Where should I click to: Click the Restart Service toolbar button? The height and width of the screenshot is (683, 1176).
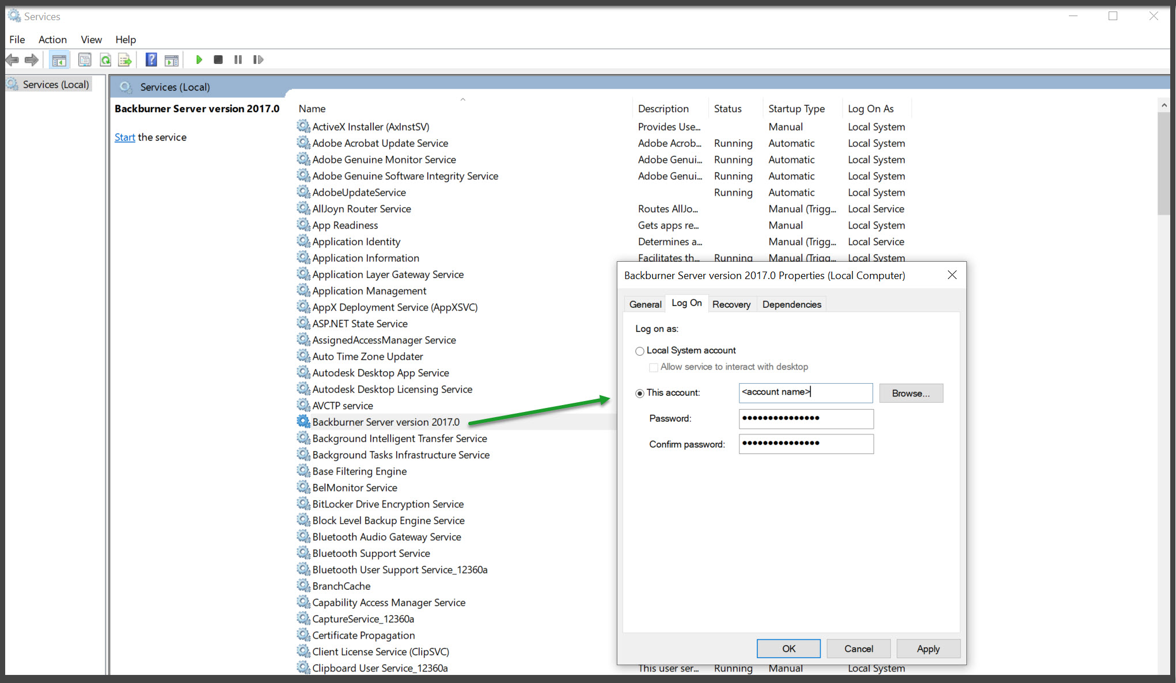point(258,60)
